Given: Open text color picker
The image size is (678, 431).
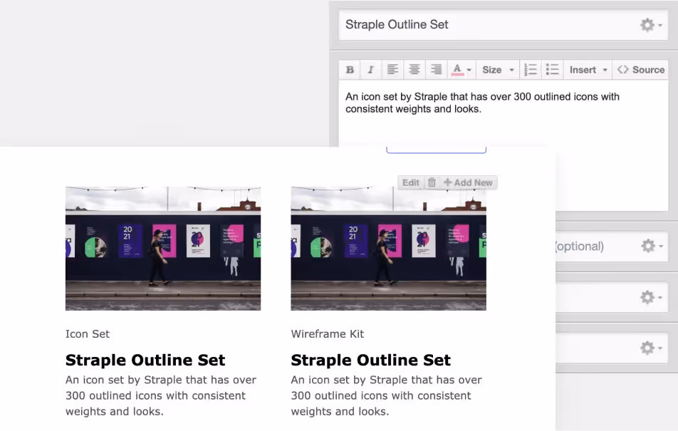Looking at the screenshot, I should coord(461,70).
